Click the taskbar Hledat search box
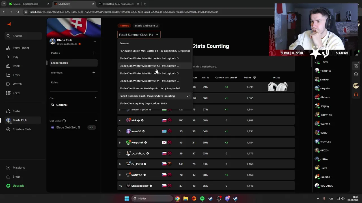 [152, 198]
